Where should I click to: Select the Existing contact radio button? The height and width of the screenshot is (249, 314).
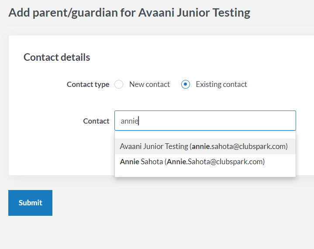[x=186, y=85]
